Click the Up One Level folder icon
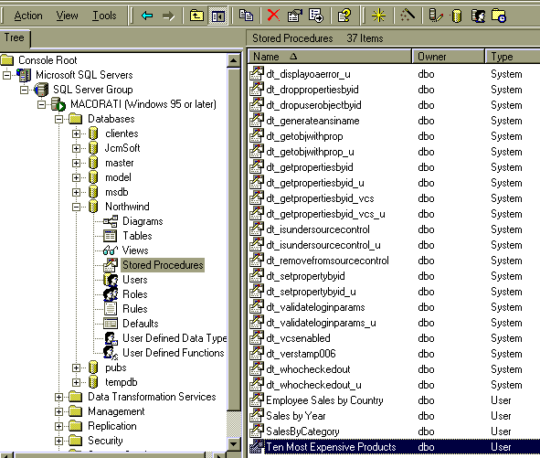The height and width of the screenshot is (458, 540). click(196, 16)
